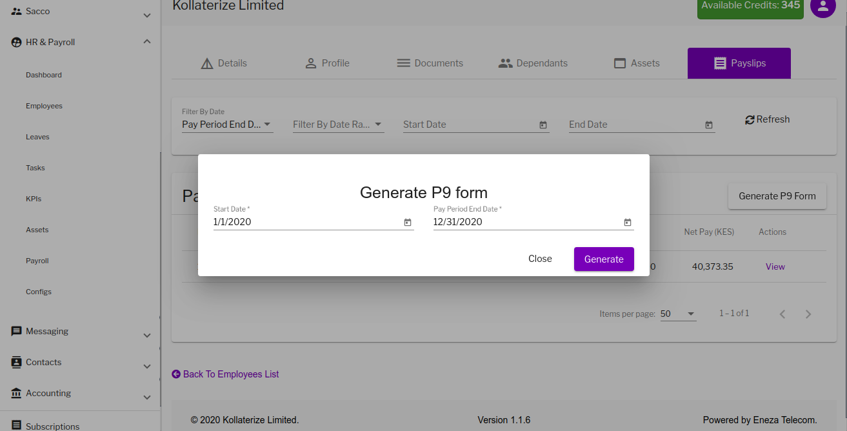Select the Payslips tab
The width and height of the screenshot is (847, 431).
coord(739,63)
